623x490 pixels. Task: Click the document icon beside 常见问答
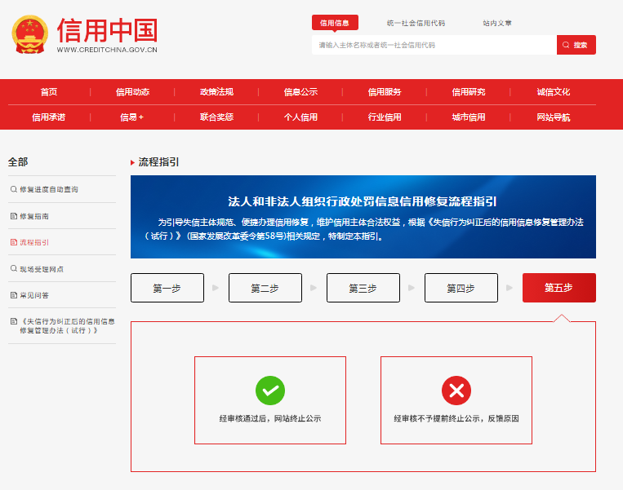click(x=13, y=295)
